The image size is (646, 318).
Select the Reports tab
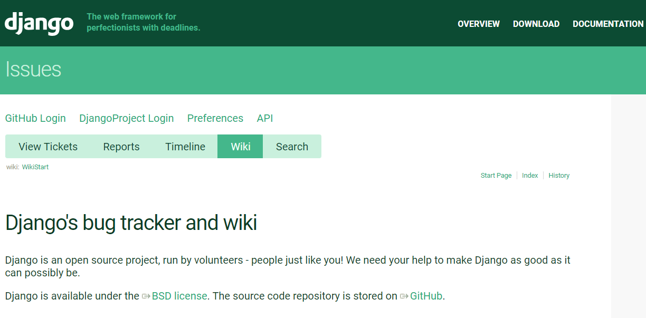point(121,147)
